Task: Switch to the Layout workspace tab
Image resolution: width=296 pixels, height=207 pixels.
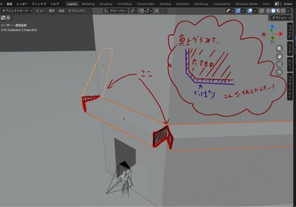Action: click(x=72, y=4)
